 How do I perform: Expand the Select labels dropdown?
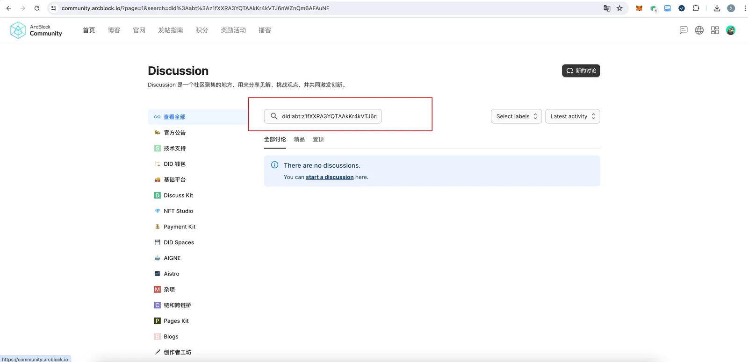pyautogui.click(x=517, y=116)
